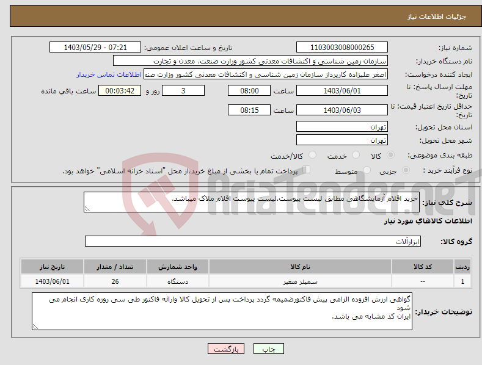Click the گروه کالا field ابزارآلات
The height and width of the screenshot is (365, 482).
pos(253,241)
